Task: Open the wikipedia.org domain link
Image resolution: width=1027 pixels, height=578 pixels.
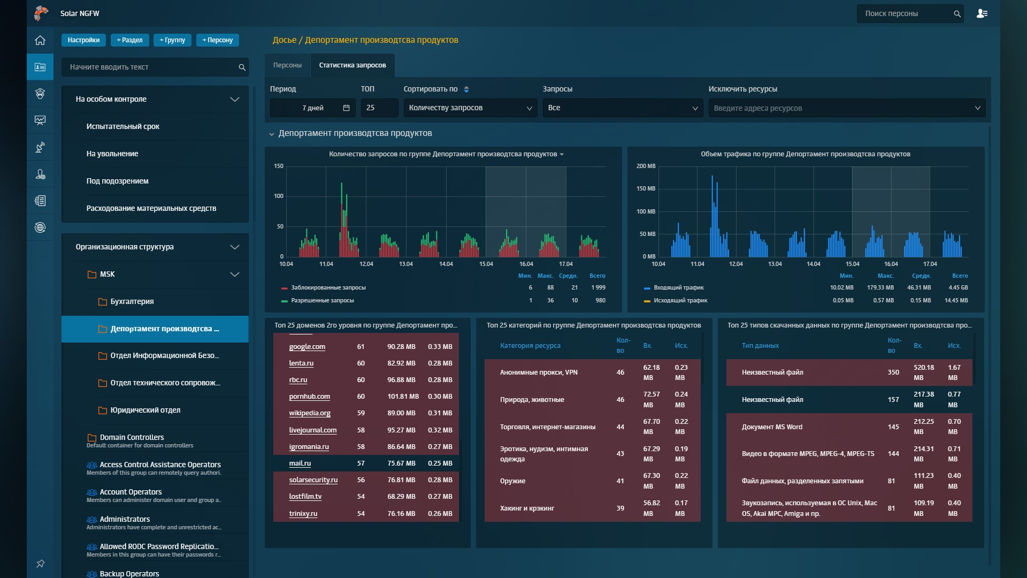Action: point(310,413)
